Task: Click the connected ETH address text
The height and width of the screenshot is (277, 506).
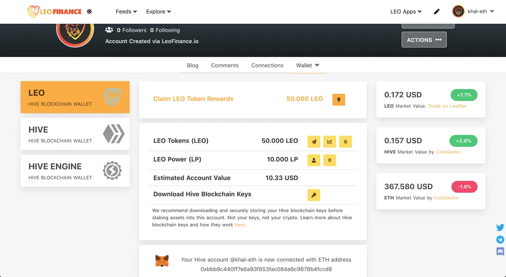Action: pos(266,269)
